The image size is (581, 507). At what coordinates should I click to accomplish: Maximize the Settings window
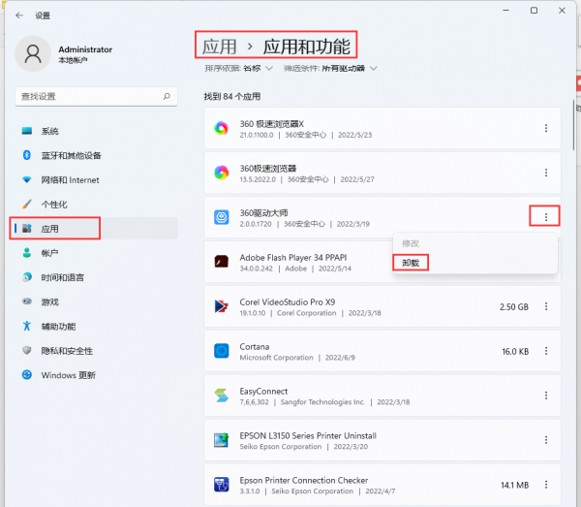coord(534,11)
